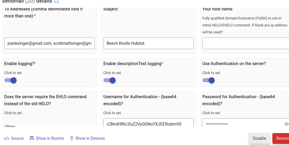Image resolution: width=289 pixels, height=145 pixels.
Task: Click the Show in Devices lightbulb icon
Action: point(72,138)
